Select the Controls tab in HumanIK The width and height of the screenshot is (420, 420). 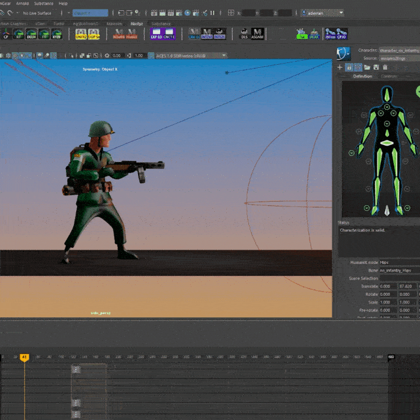[389, 76]
